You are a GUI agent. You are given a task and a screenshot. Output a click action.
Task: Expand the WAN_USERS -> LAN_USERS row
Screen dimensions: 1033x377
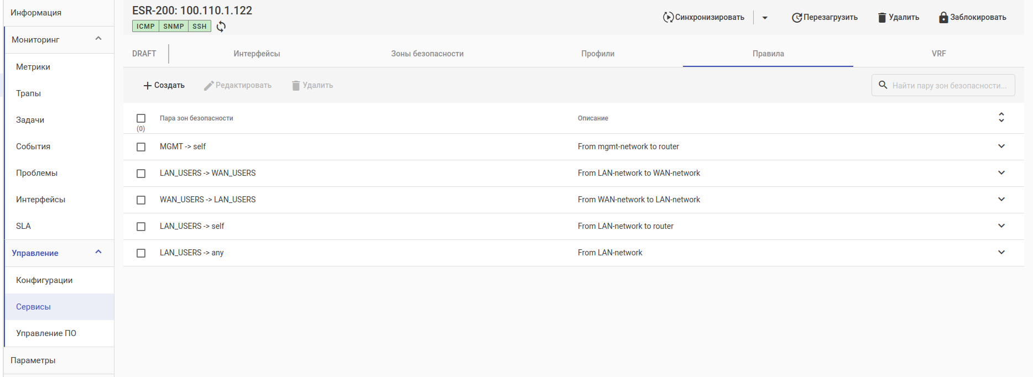point(1001,200)
